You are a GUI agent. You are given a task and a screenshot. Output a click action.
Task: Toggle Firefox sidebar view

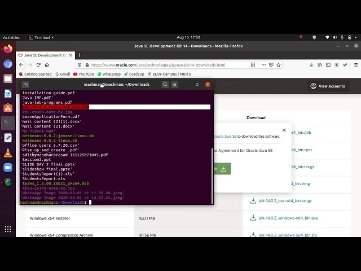(328, 65)
